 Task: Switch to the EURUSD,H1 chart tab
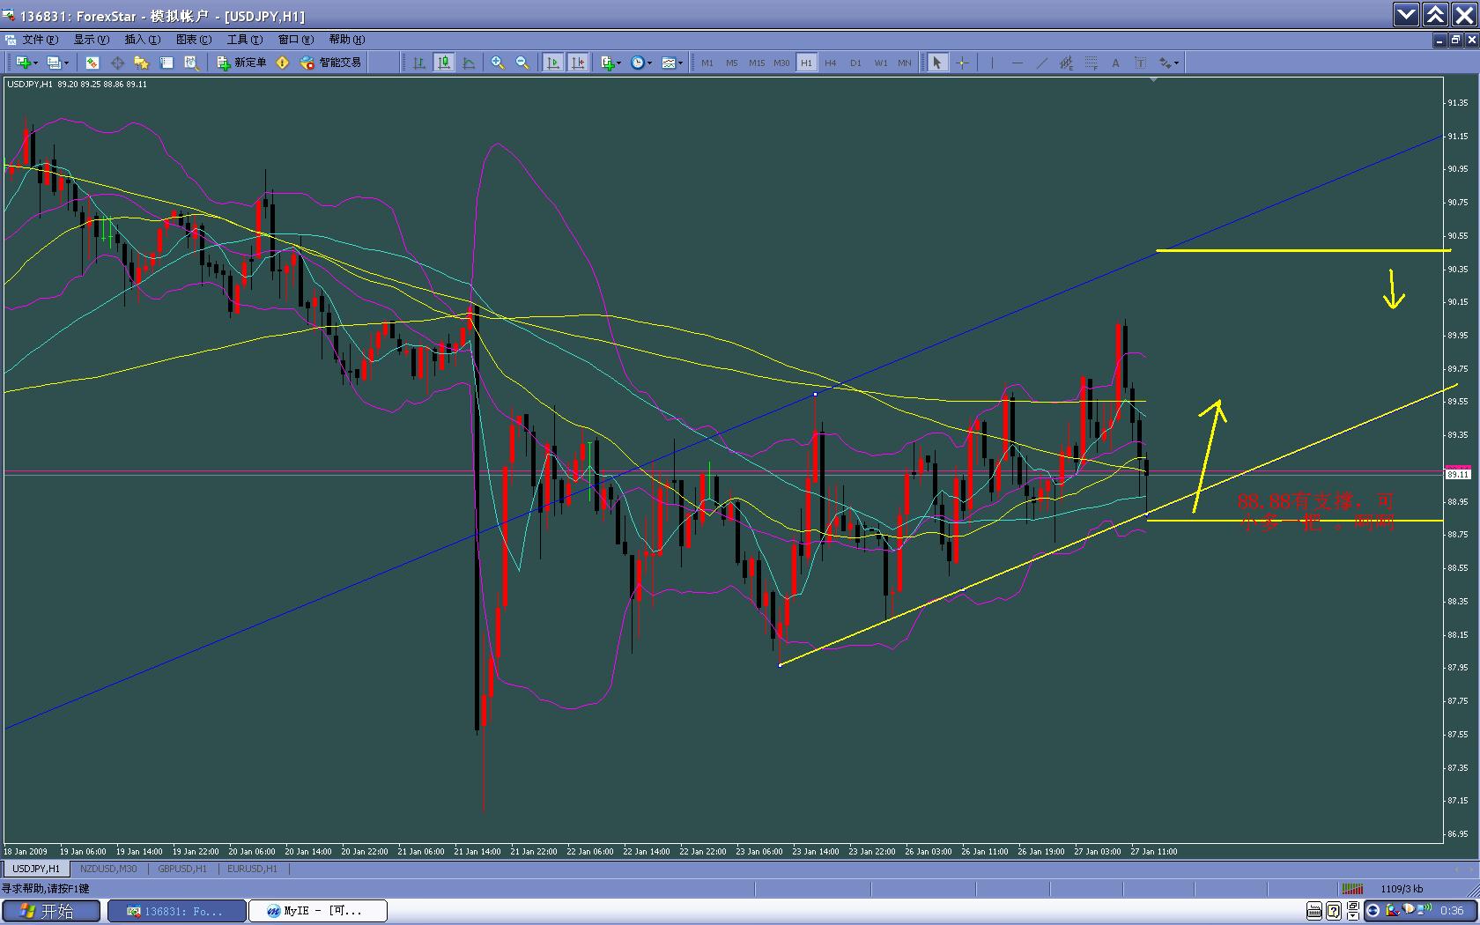tap(252, 869)
